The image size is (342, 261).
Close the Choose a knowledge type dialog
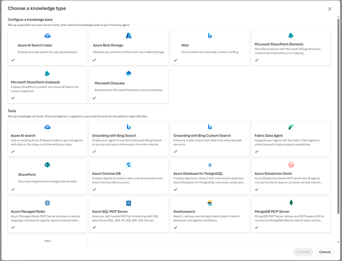pos(329,9)
